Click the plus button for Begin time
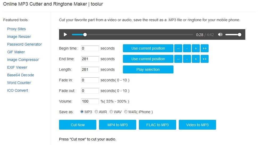261x145 pixels. [196, 48]
